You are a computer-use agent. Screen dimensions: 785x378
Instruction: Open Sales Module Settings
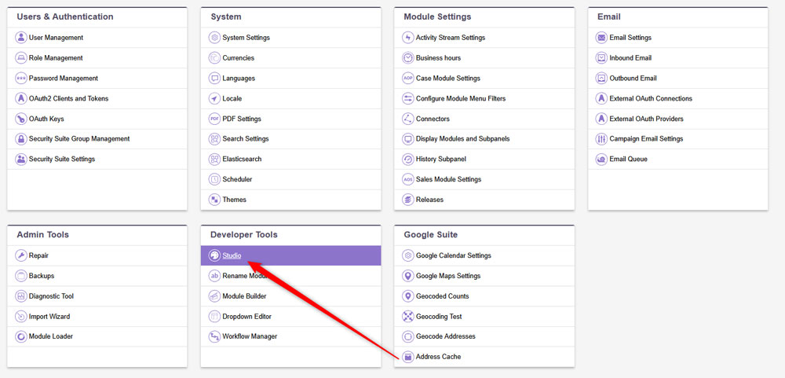click(448, 179)
